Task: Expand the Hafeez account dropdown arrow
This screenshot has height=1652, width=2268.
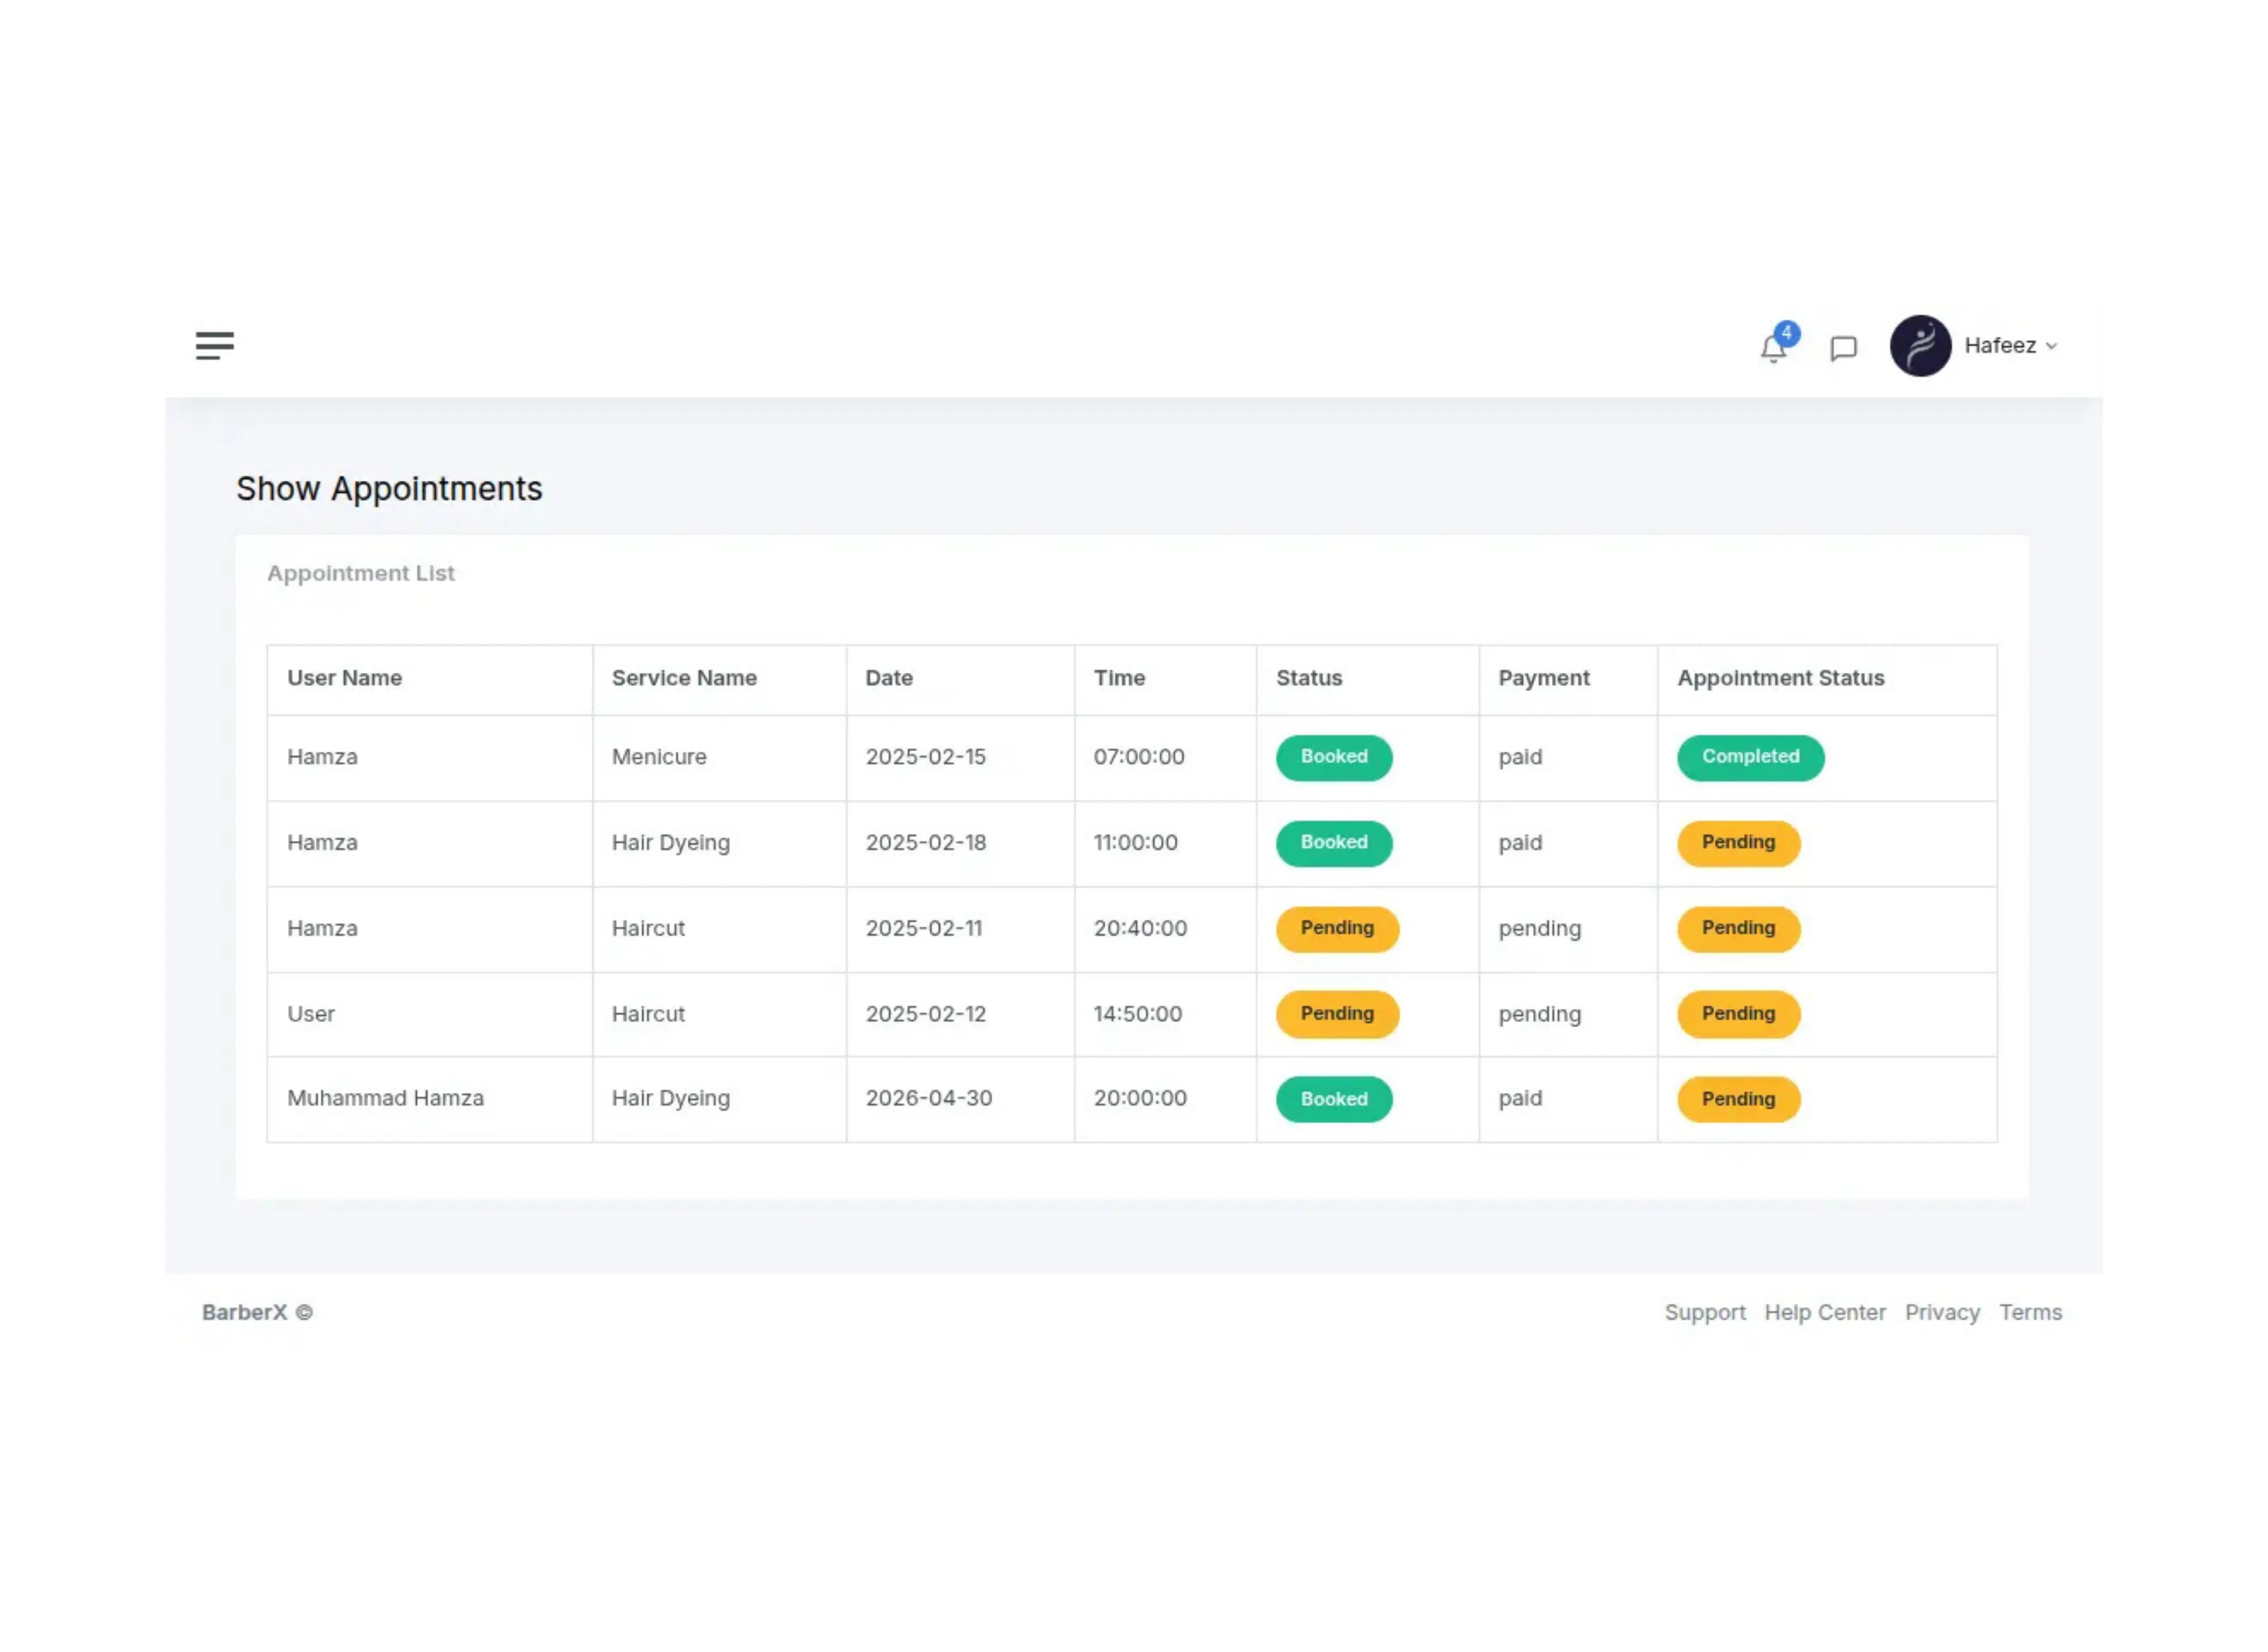Action: (2052, 347)
